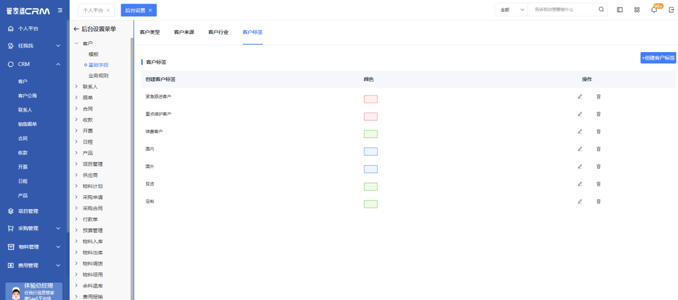
Task: Click the edit pencil for 紧急跟进客户
Action: point(580,97)
